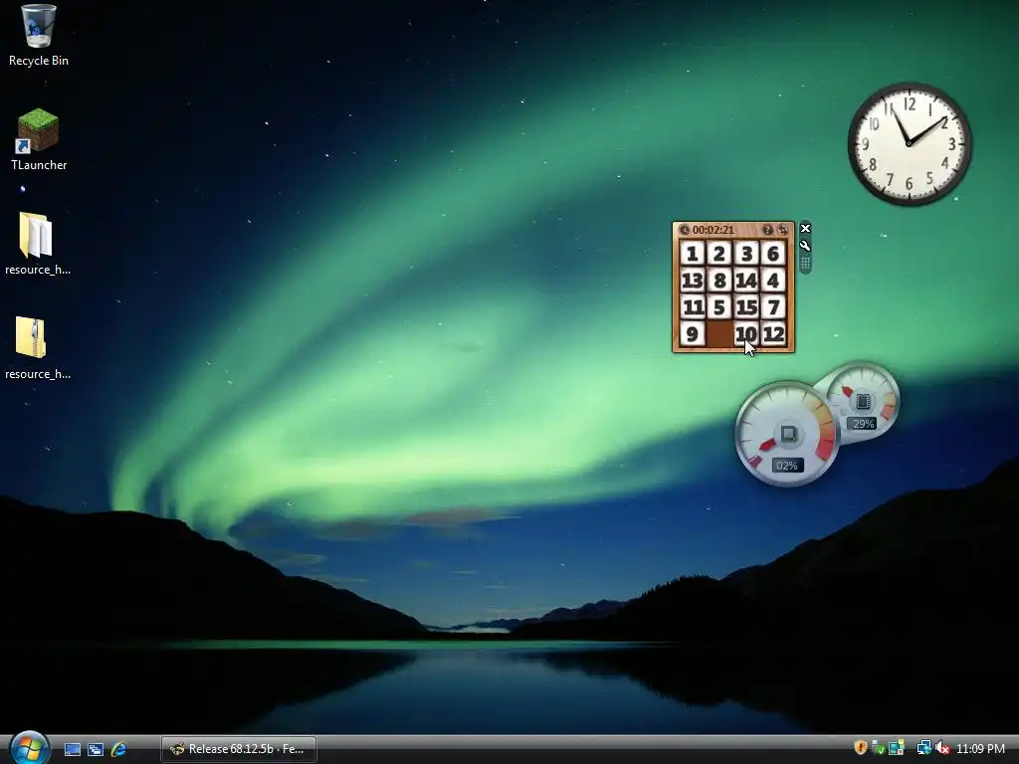Viewport: 1019px width, 764px height.
Task: Open puzzle gadget options wrench
Action: tap(805, 246)
